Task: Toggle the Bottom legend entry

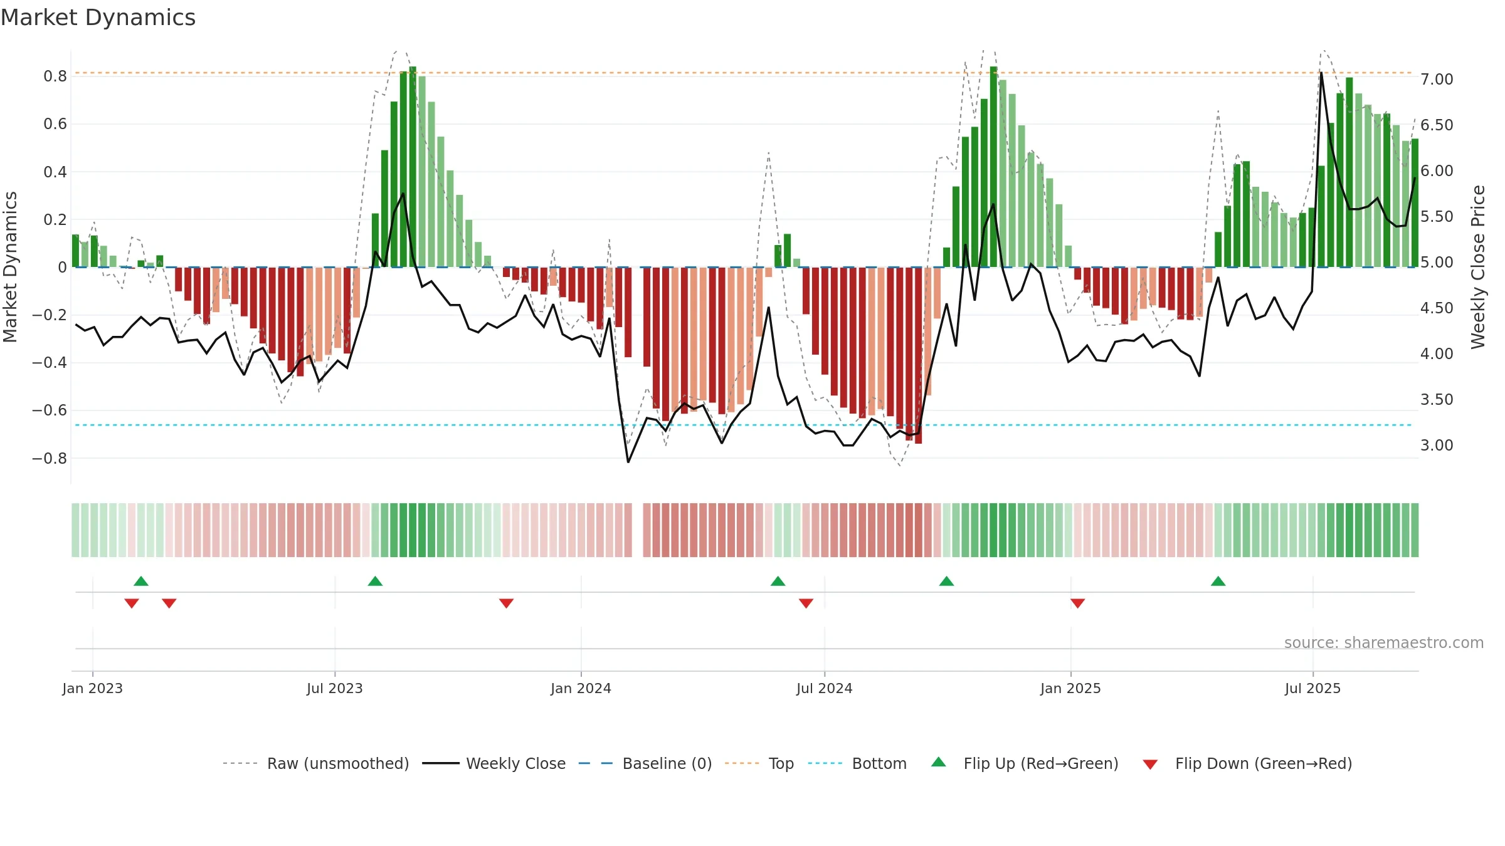Action: [857, 763]
